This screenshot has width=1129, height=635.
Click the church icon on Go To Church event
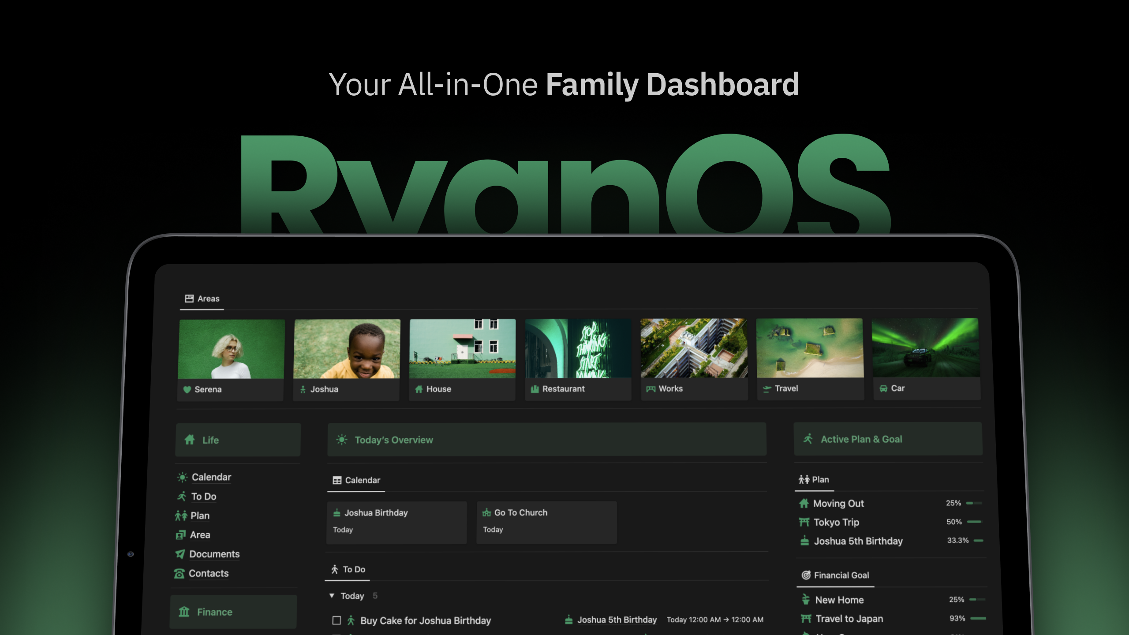coord(486,512)
